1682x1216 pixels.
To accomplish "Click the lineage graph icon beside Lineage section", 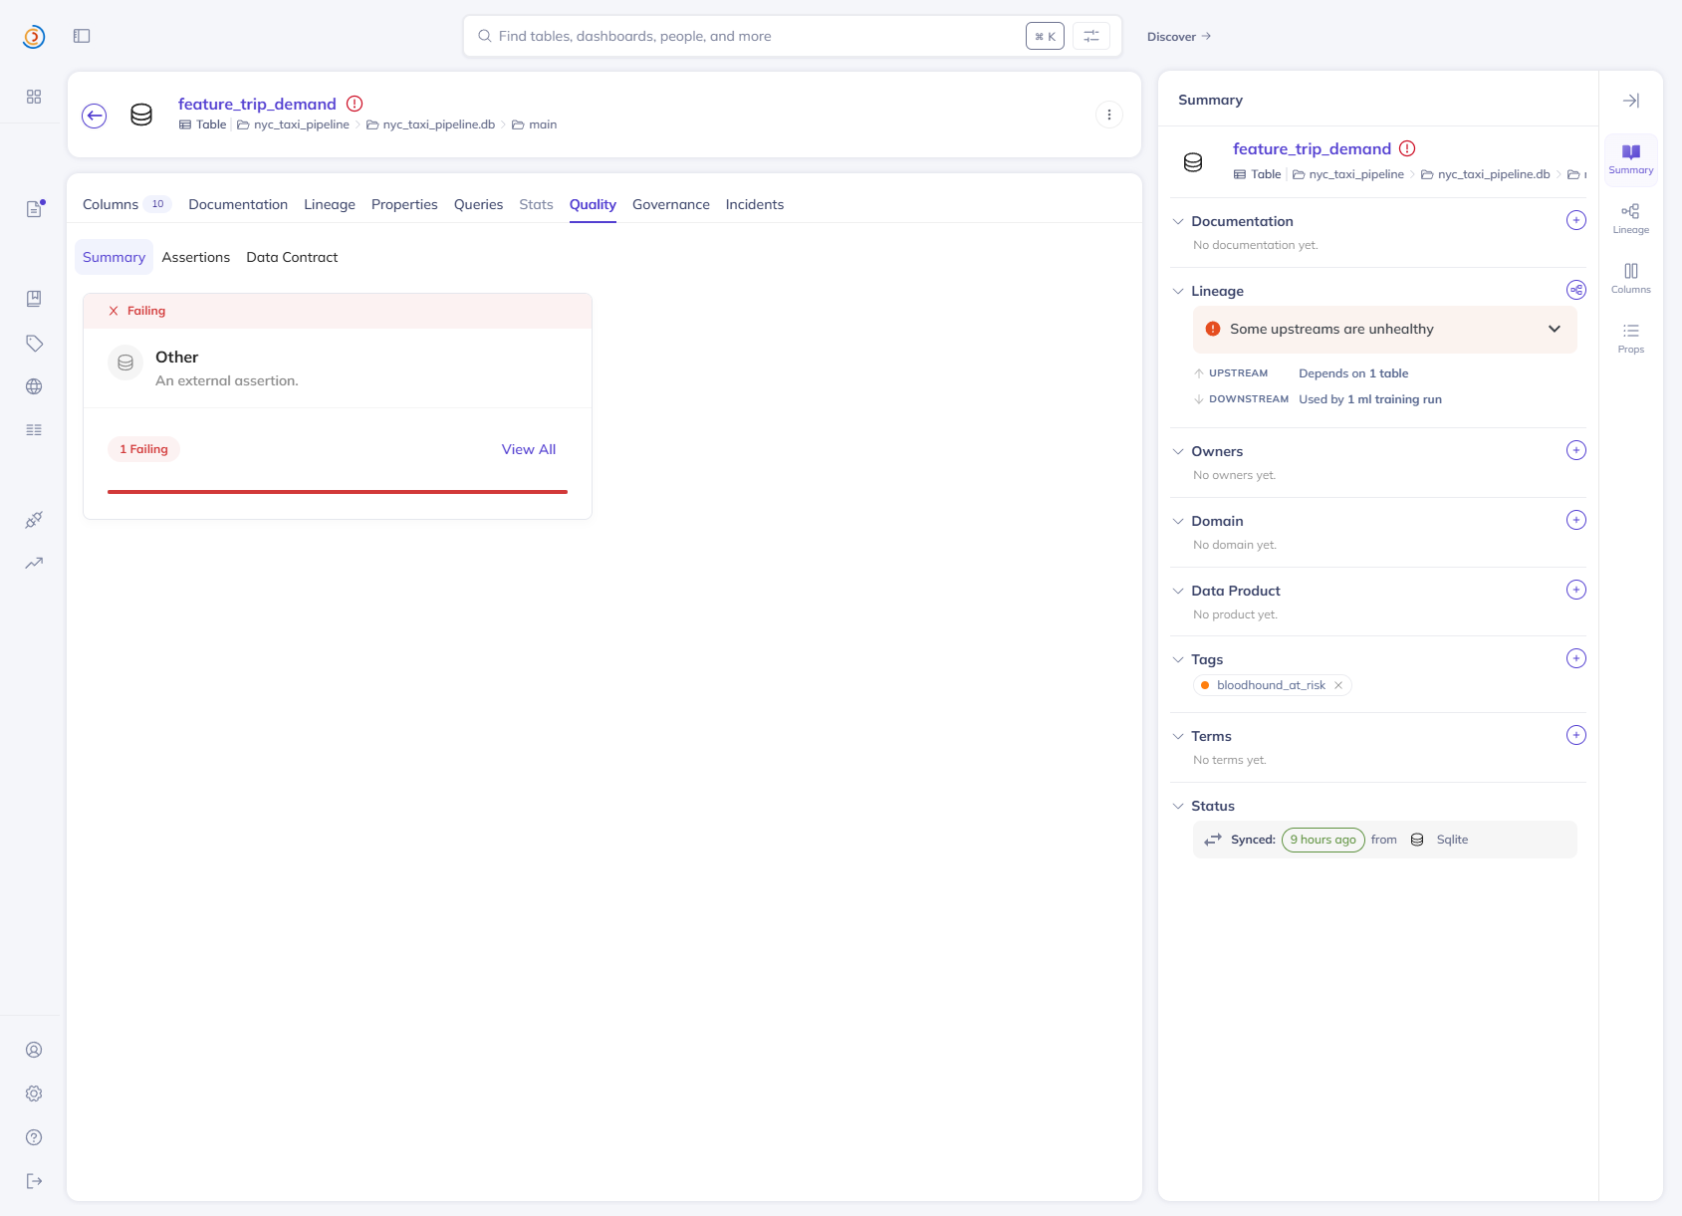I will 1576,290.
